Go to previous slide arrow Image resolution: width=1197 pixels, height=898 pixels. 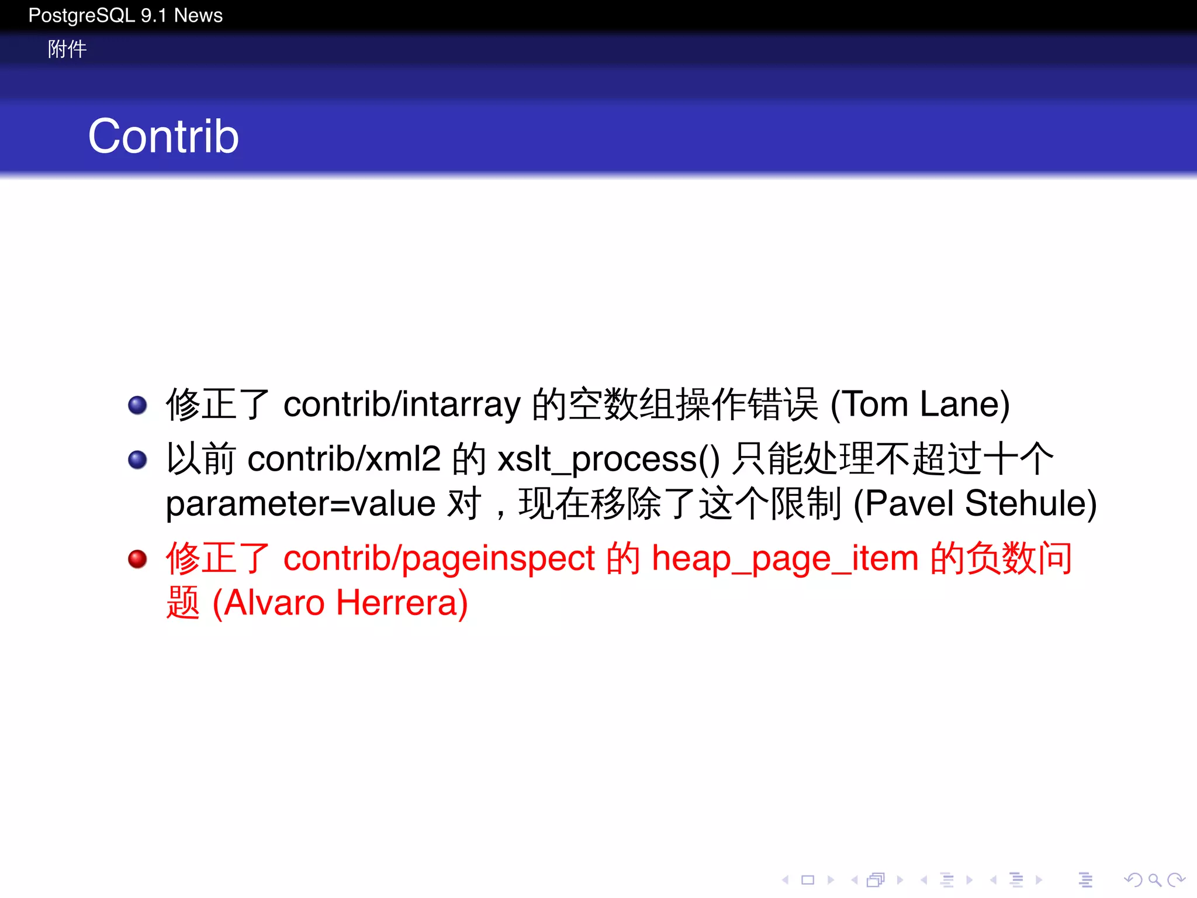tap(786, 879)
